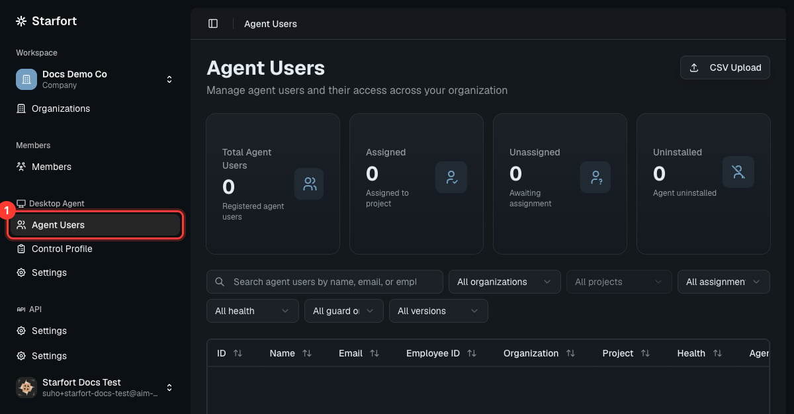This screenshot has width=794, height=414.
Task: Click the large Agent Users page heading
Action: (x=266, y=68)
